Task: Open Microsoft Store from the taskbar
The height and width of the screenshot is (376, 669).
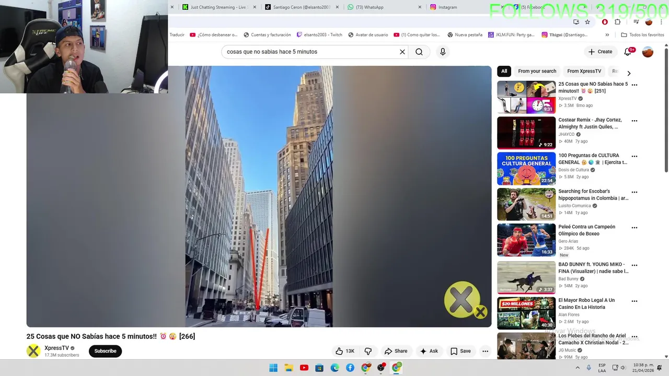Action: click(319, 368)
